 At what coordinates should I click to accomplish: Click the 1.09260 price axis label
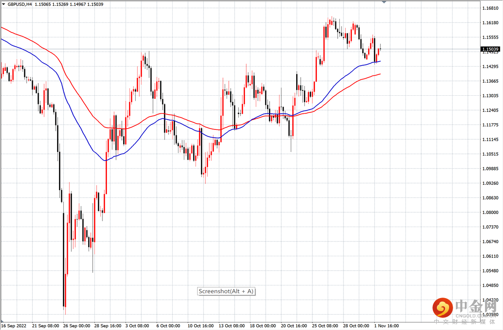pyautogui.click(x=490, y=183)
